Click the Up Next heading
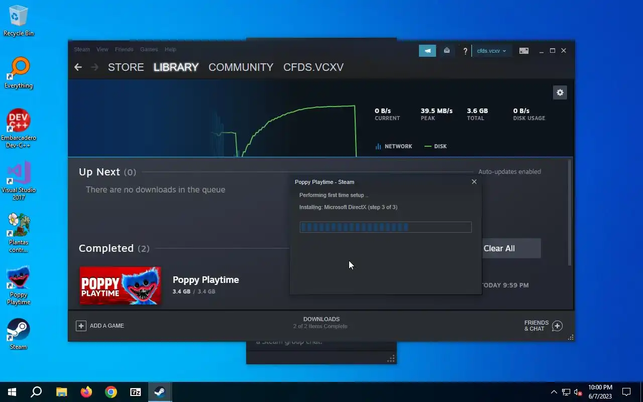 [x=99, y=172]
